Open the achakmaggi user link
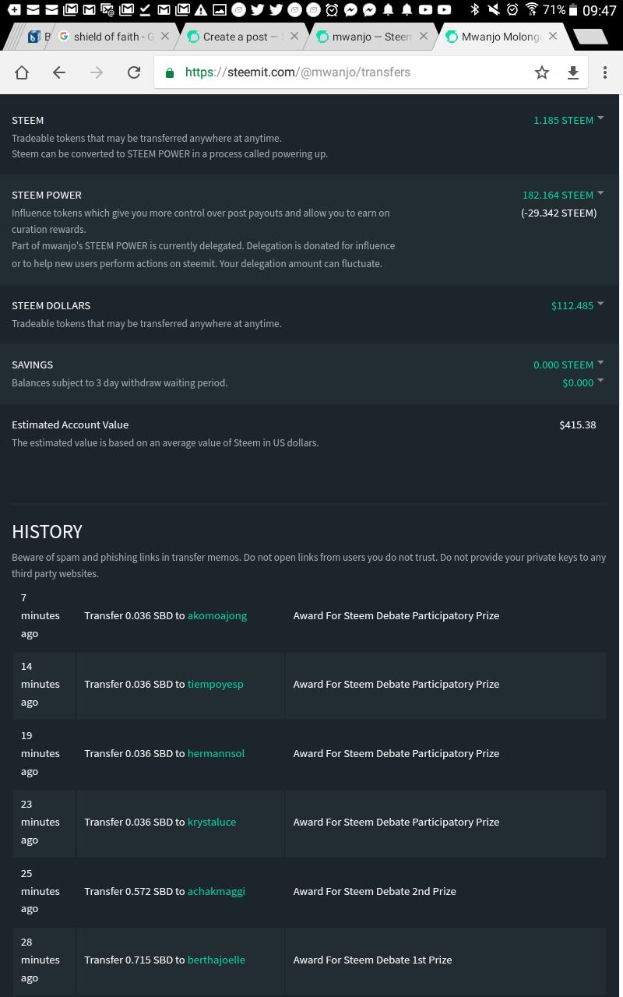 (216, 891)
